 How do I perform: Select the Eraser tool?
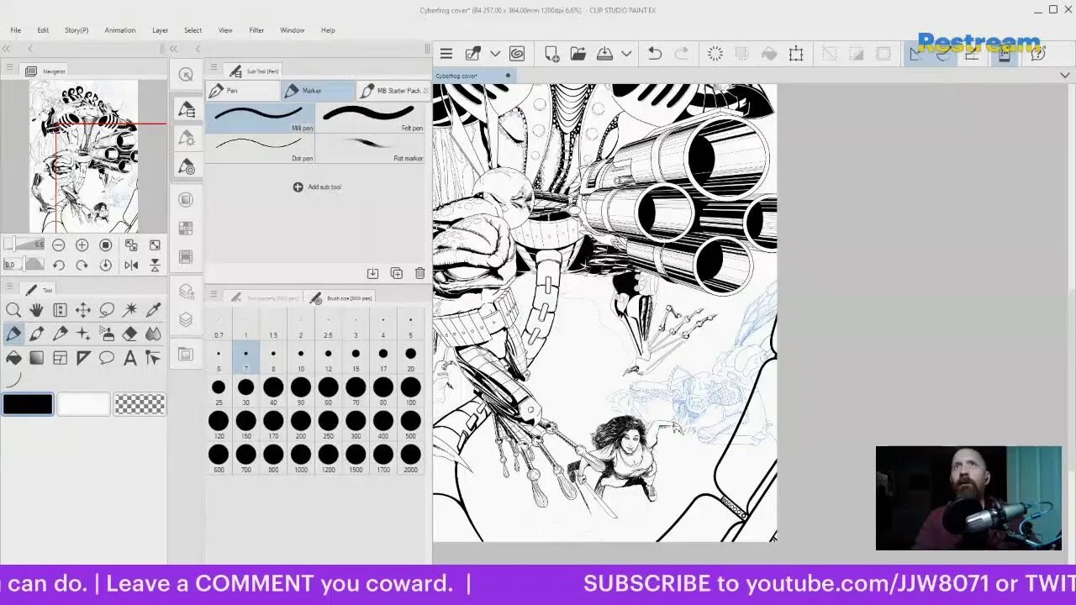[x=130, y=334]
